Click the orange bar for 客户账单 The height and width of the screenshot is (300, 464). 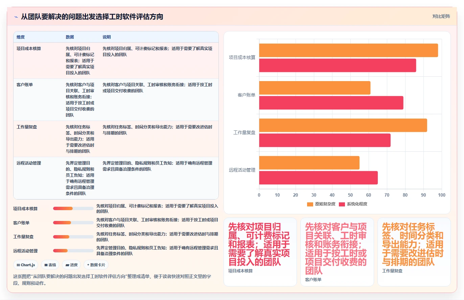[x=315, y=88]
